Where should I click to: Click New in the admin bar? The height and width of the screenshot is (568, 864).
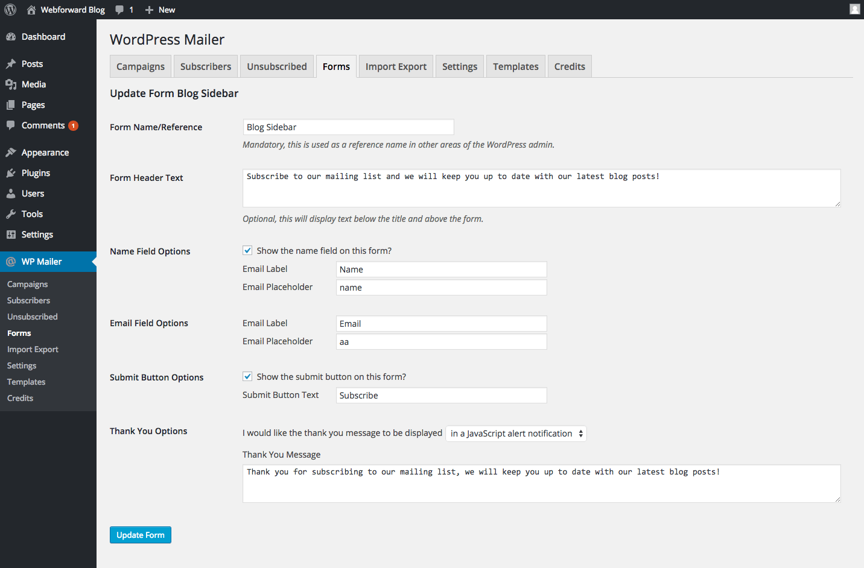tap(167, 10)
